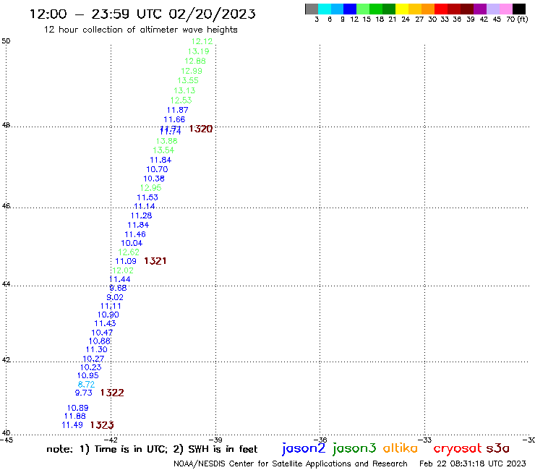Click the wave height value '13.55'

pos(188,80)
